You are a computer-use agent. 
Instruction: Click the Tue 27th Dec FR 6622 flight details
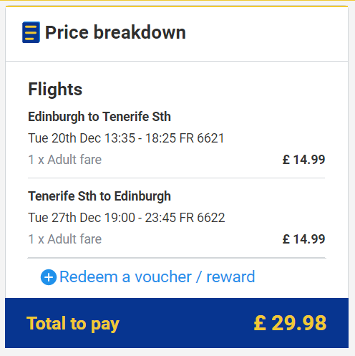point(127,218)
